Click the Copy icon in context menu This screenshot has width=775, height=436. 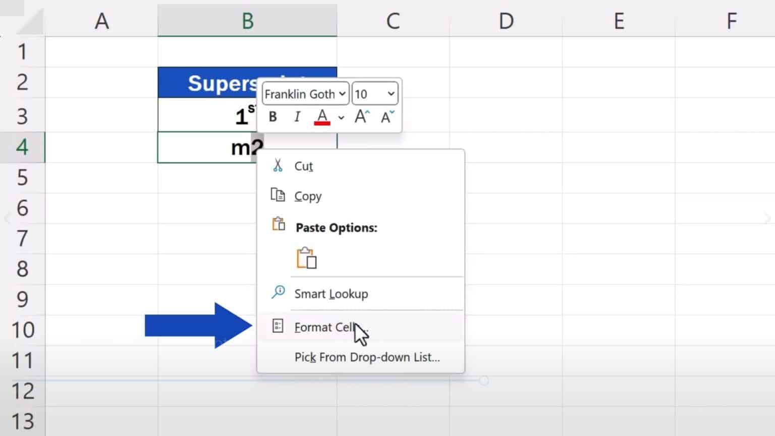(x=277, y=195)
